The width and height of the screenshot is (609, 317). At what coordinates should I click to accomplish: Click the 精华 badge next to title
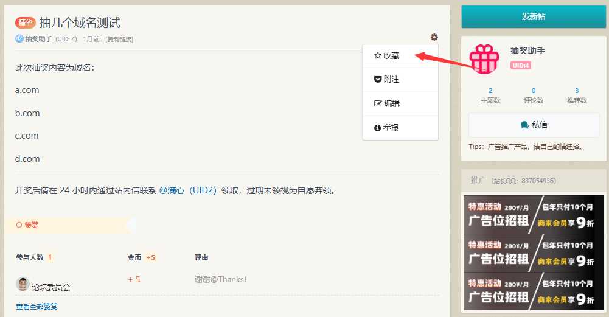click(25, 23)
